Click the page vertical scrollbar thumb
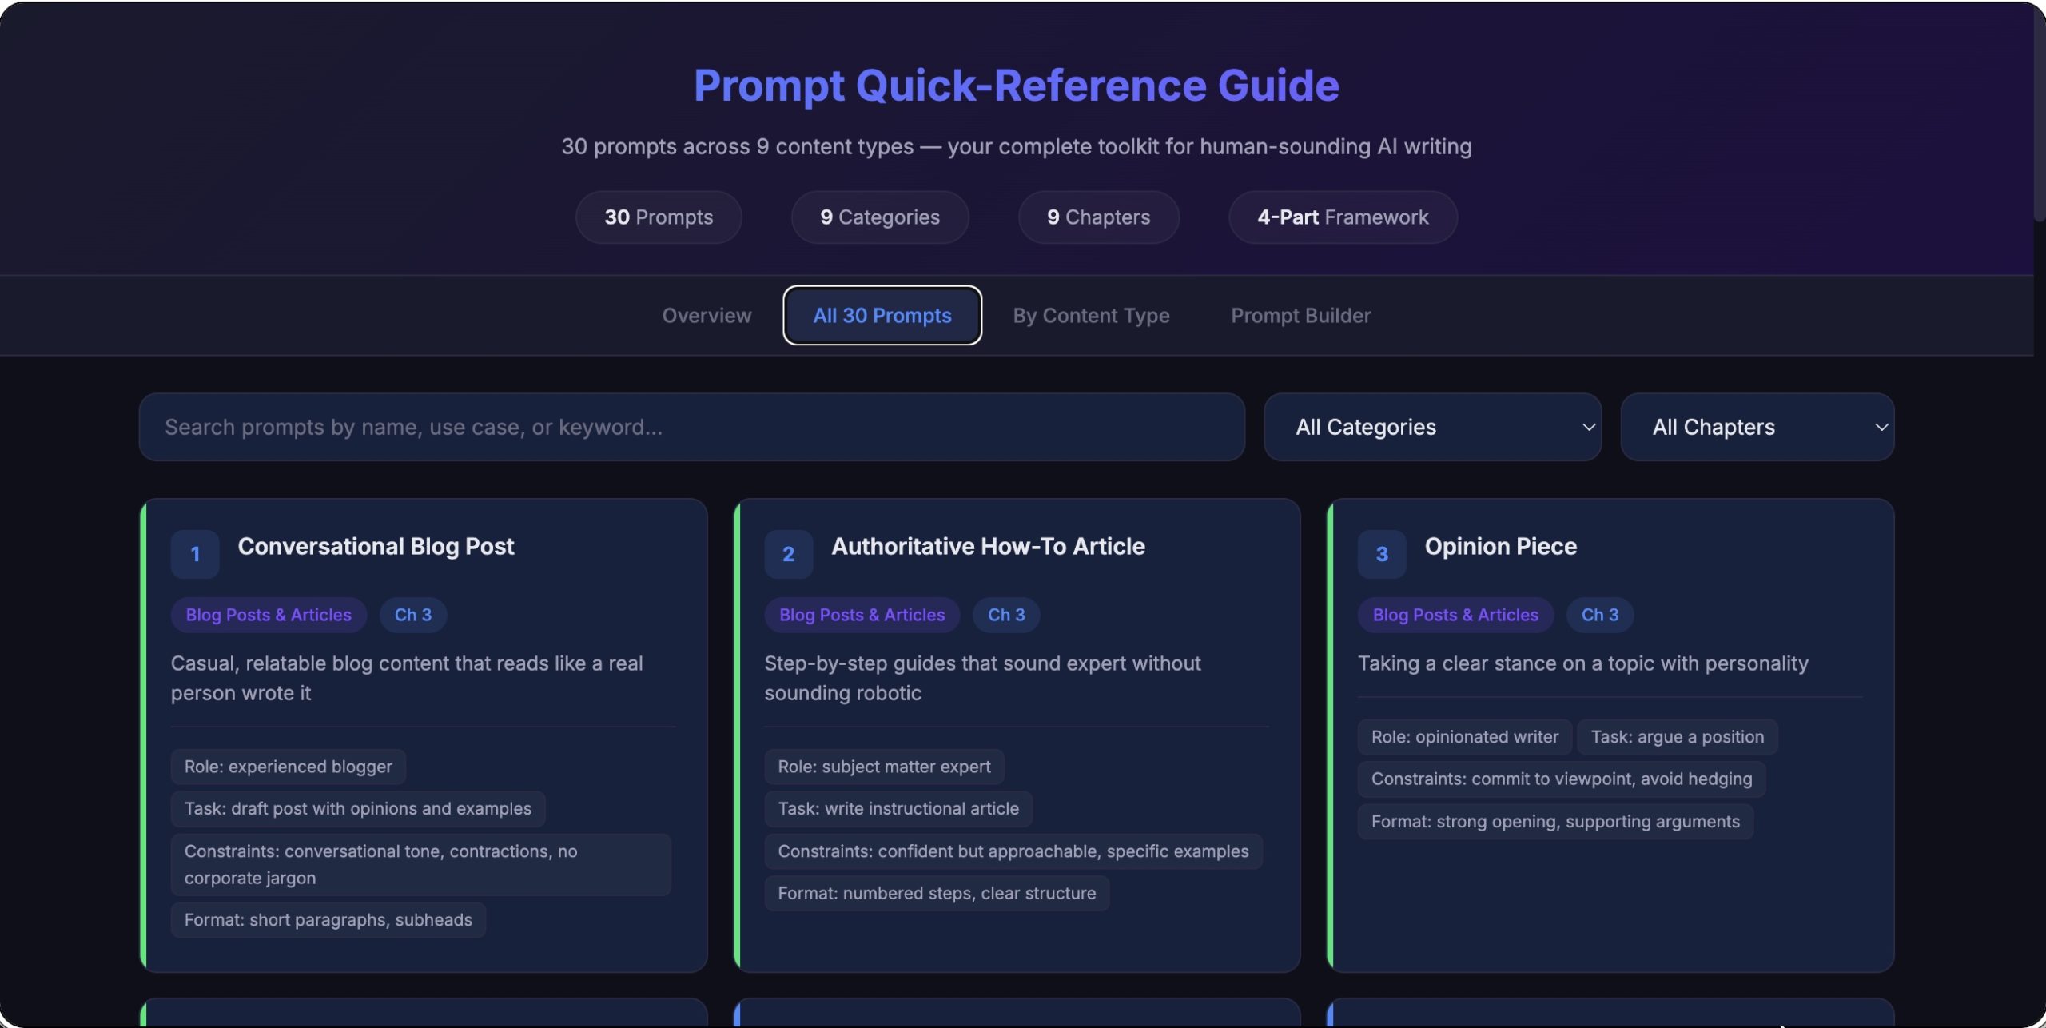Viewport: 2046px width, 1028px height. tap(2039, 112)
